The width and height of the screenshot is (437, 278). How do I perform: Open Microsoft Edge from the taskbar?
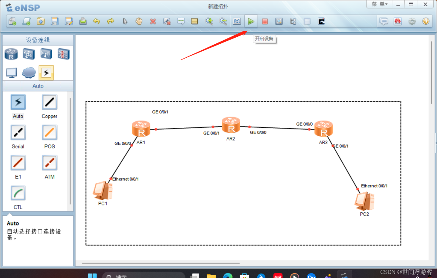point(228,276)
